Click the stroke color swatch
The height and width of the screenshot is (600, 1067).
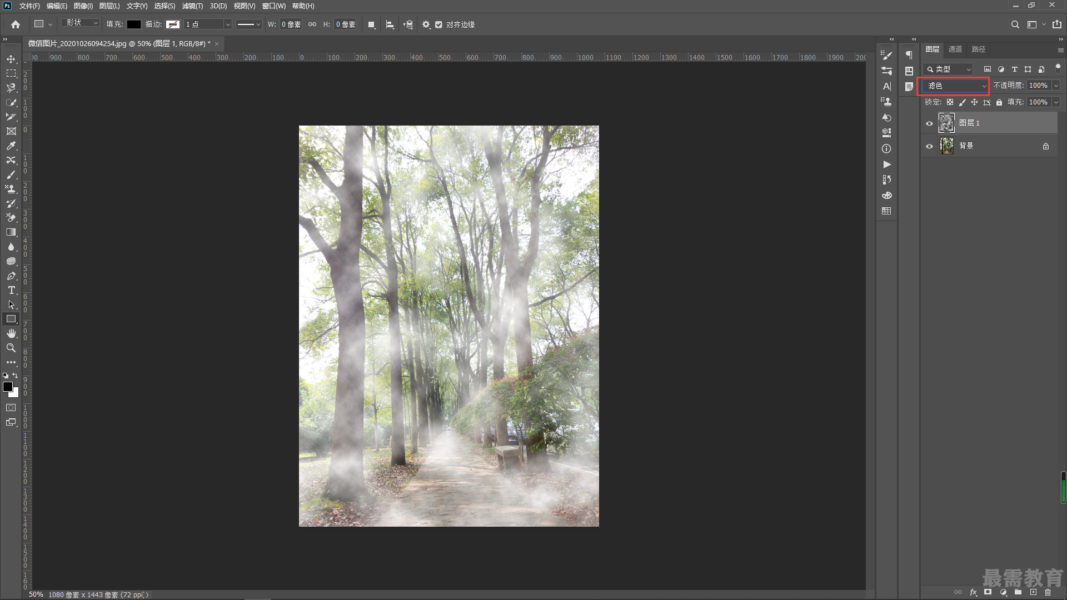tap(173, 24)
